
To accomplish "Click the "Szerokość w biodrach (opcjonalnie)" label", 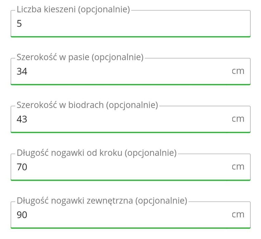I will [87, 105].
